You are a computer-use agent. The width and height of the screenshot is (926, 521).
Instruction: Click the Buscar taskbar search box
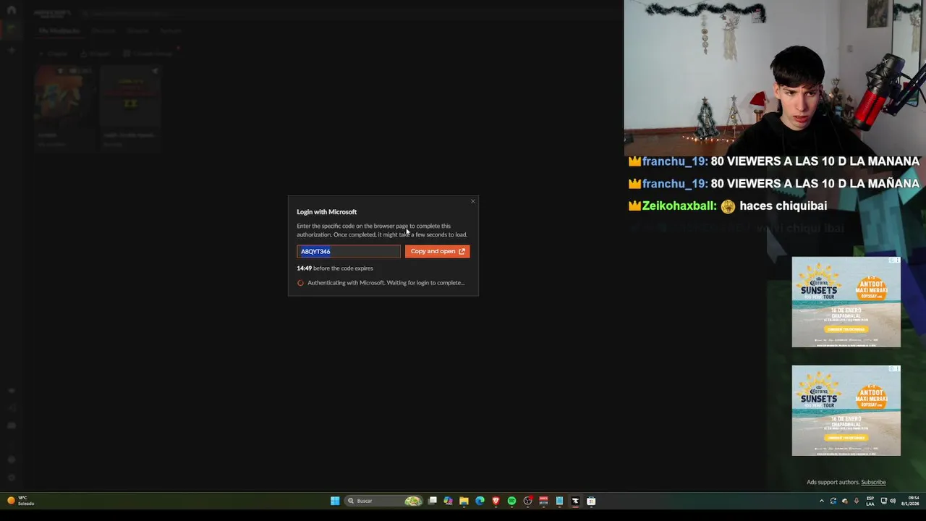pos(383,501)
